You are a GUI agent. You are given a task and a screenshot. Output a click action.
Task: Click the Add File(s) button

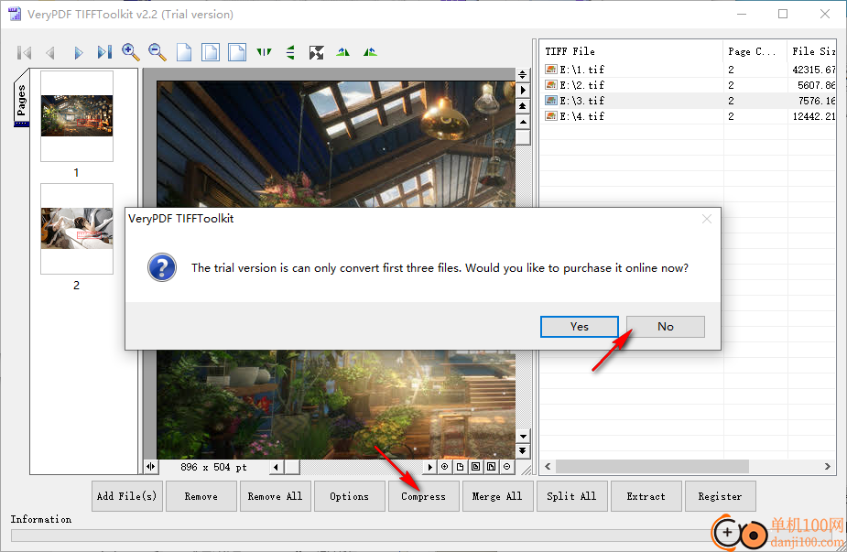tap(127, 496)
